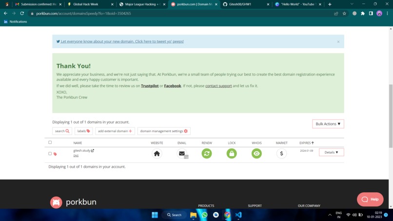
Task: Sort by the EXPIRES column header
Action: (x=307, y=143)
